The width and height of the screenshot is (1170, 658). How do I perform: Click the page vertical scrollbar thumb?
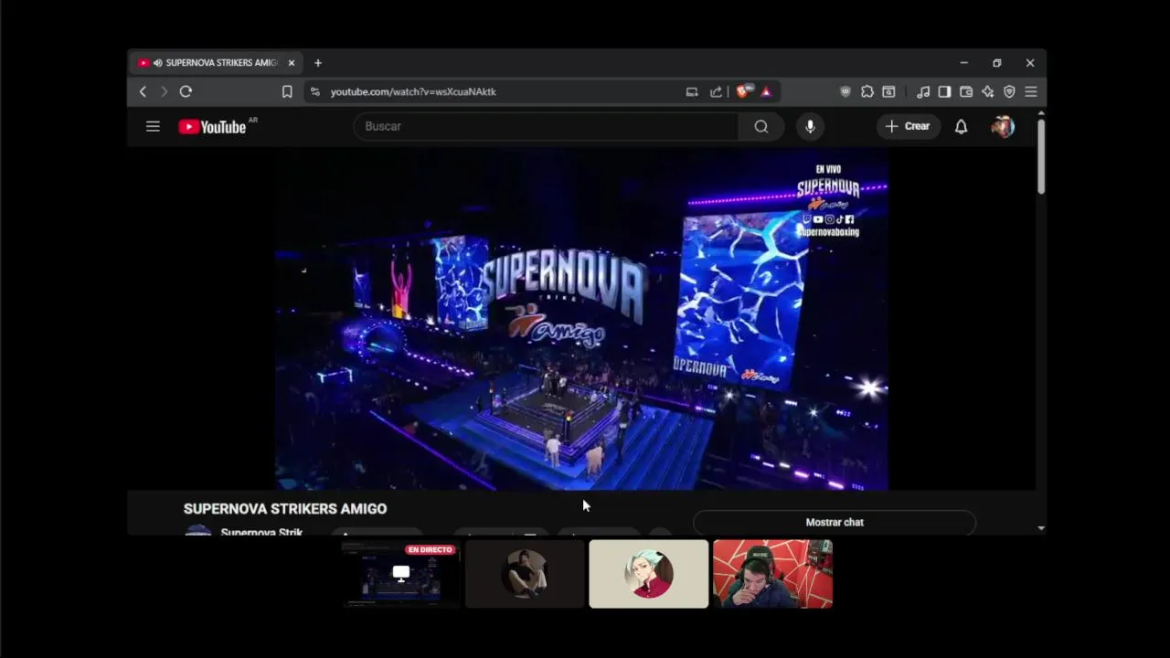point(1041,155)
